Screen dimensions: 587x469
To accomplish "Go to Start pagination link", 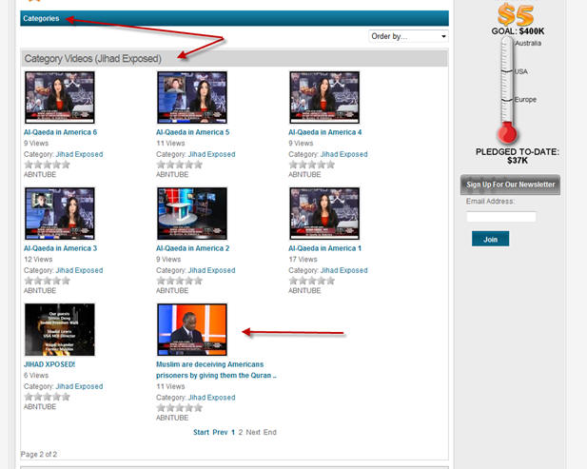I will pos(201,432).
